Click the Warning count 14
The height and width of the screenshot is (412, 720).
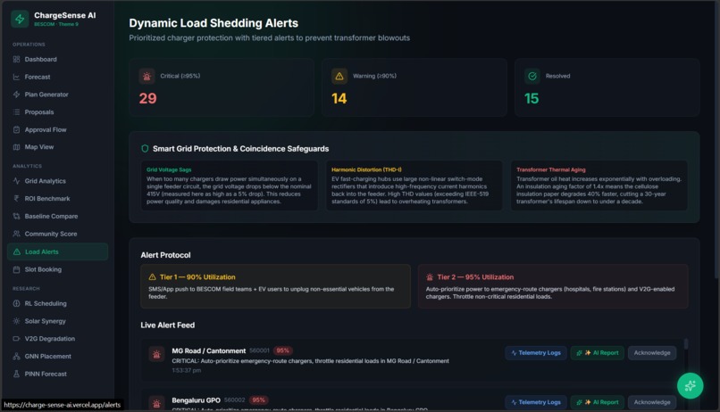(x=339, y=98)
